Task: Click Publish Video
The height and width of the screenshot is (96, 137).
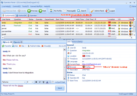Action: coord(34,46)
